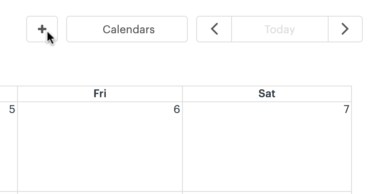Screen dimensions: 369x194
Task: Click the date number 6
Action: pyautogui.click(x=177, y=109)
